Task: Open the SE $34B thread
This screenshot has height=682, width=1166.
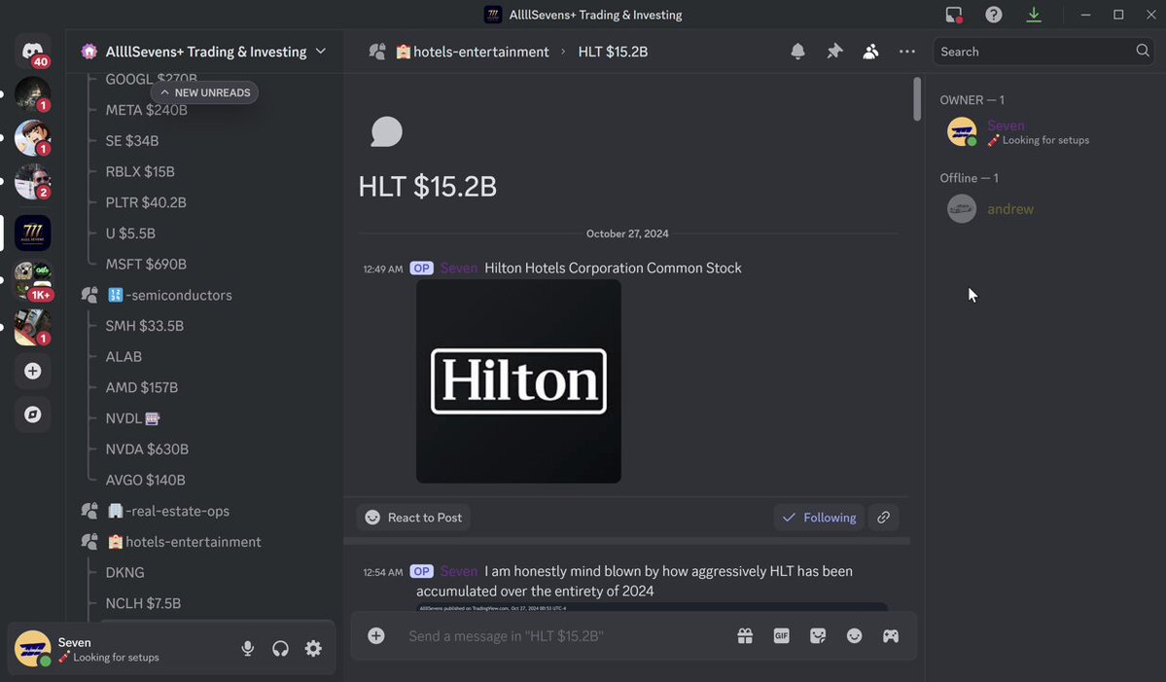Action: [131, 140]
